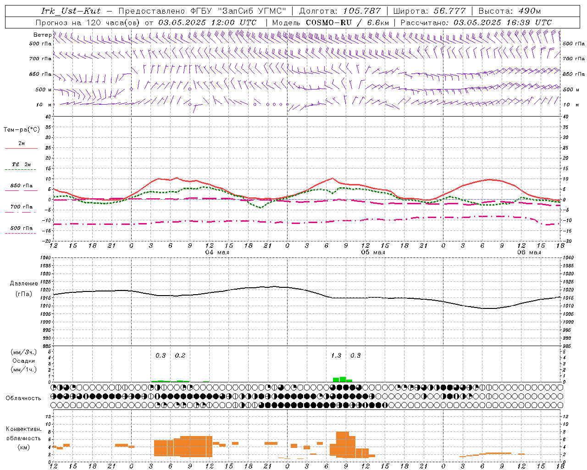Click the longitude value Долгота: 105.787

340,11
